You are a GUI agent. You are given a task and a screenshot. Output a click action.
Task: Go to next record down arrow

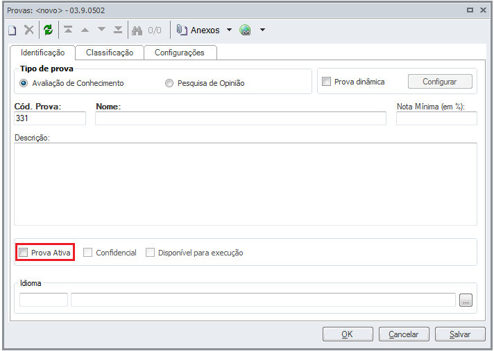[x=101, y=29]
